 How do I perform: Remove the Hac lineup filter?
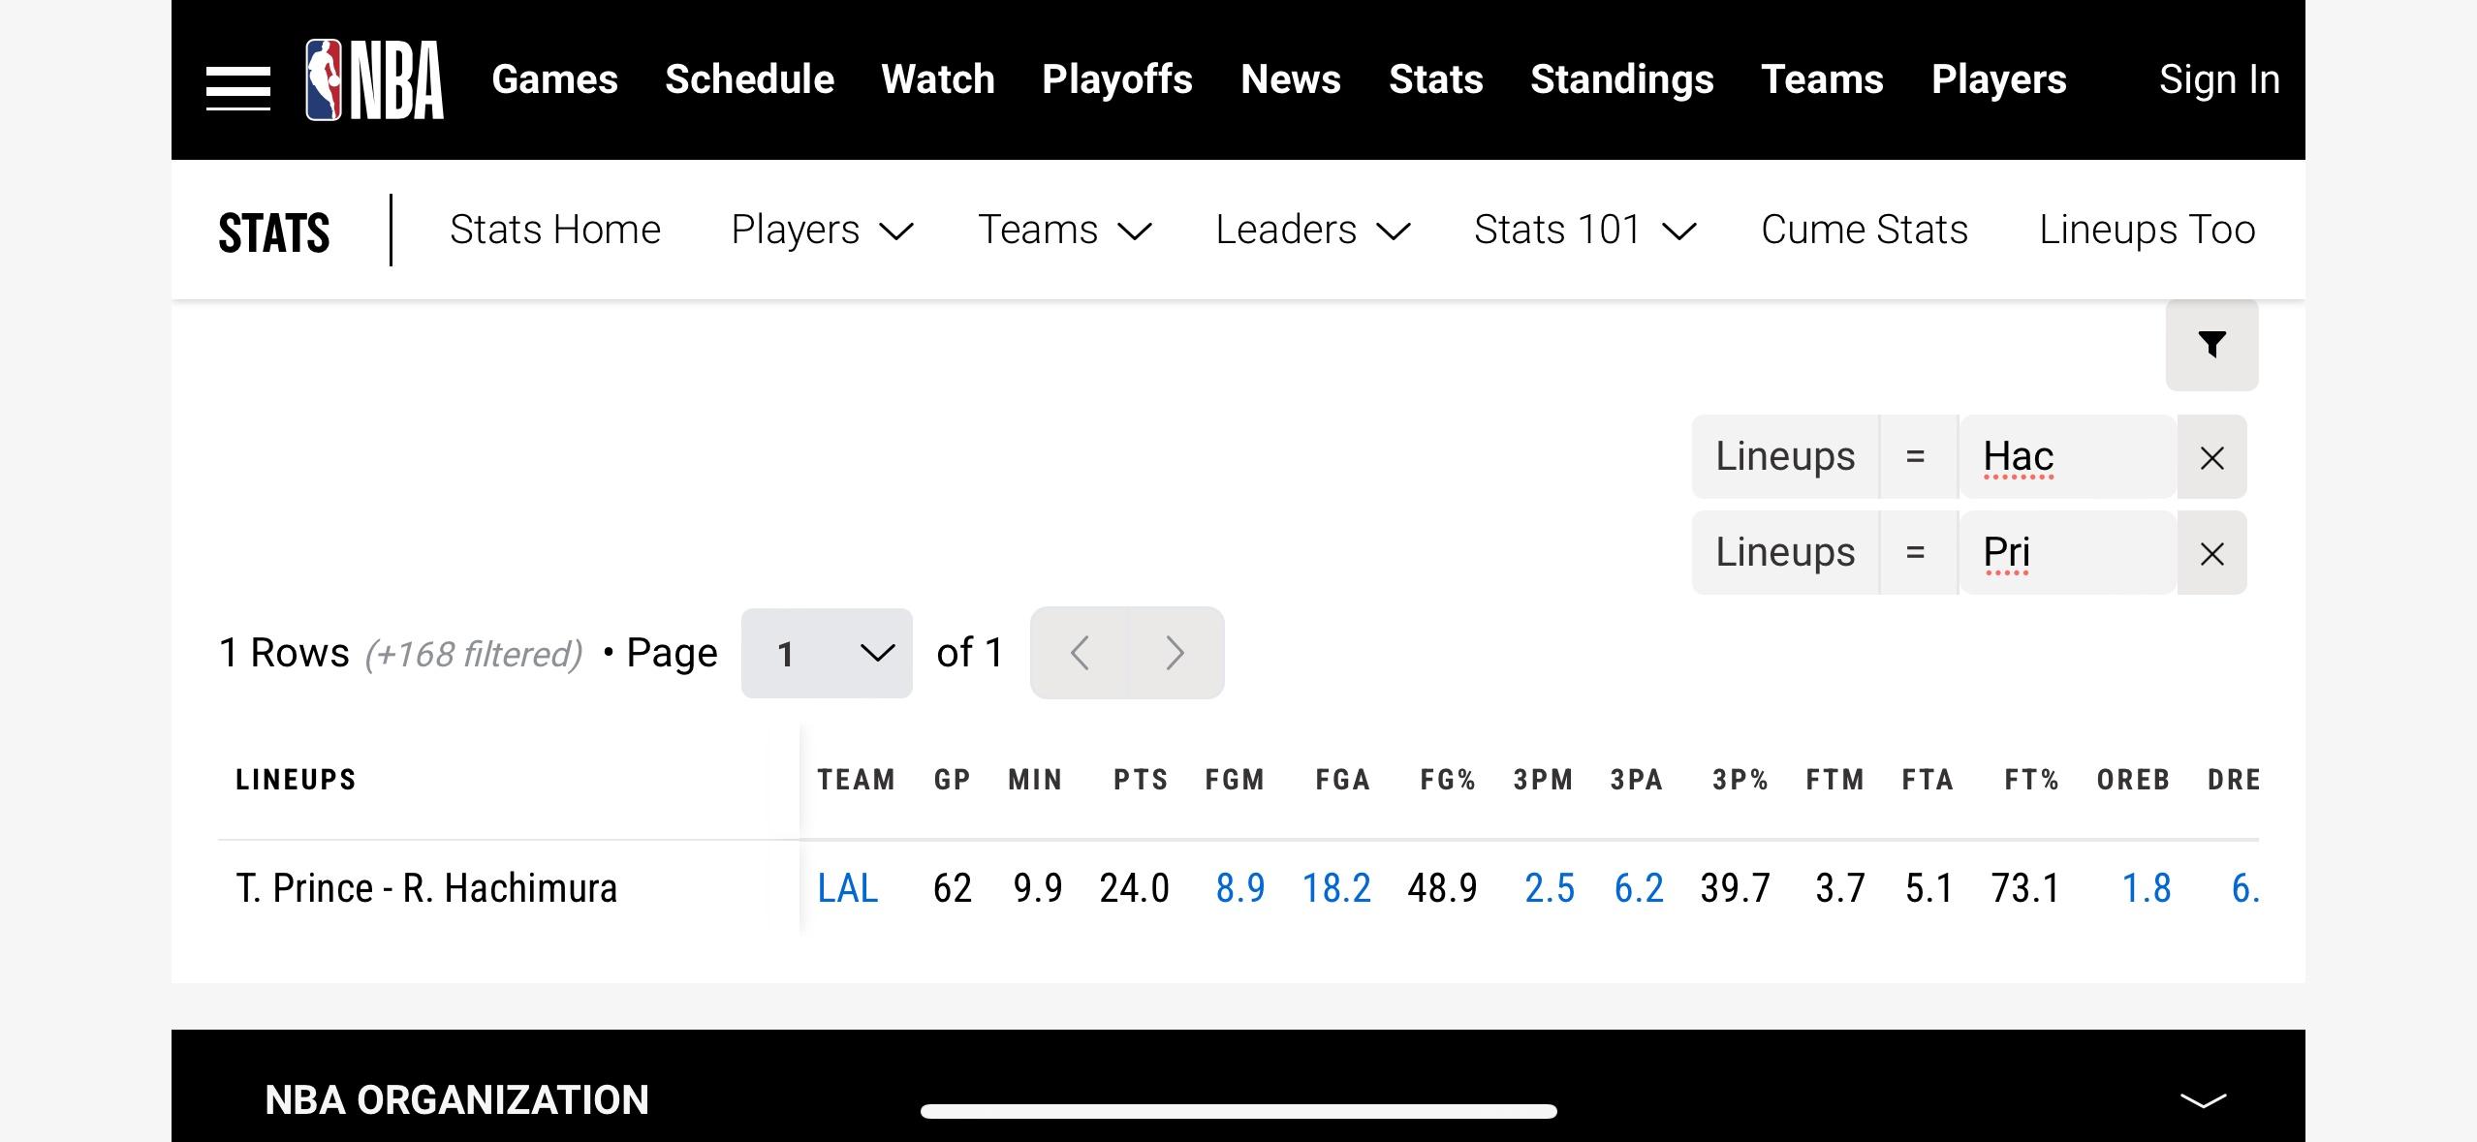click(x=2211, y=458)
